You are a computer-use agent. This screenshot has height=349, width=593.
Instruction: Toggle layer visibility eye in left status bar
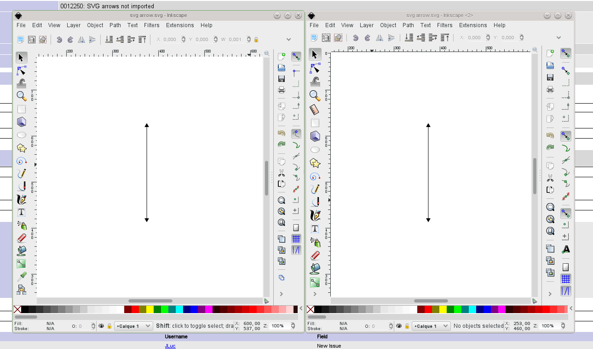point(101,326)
